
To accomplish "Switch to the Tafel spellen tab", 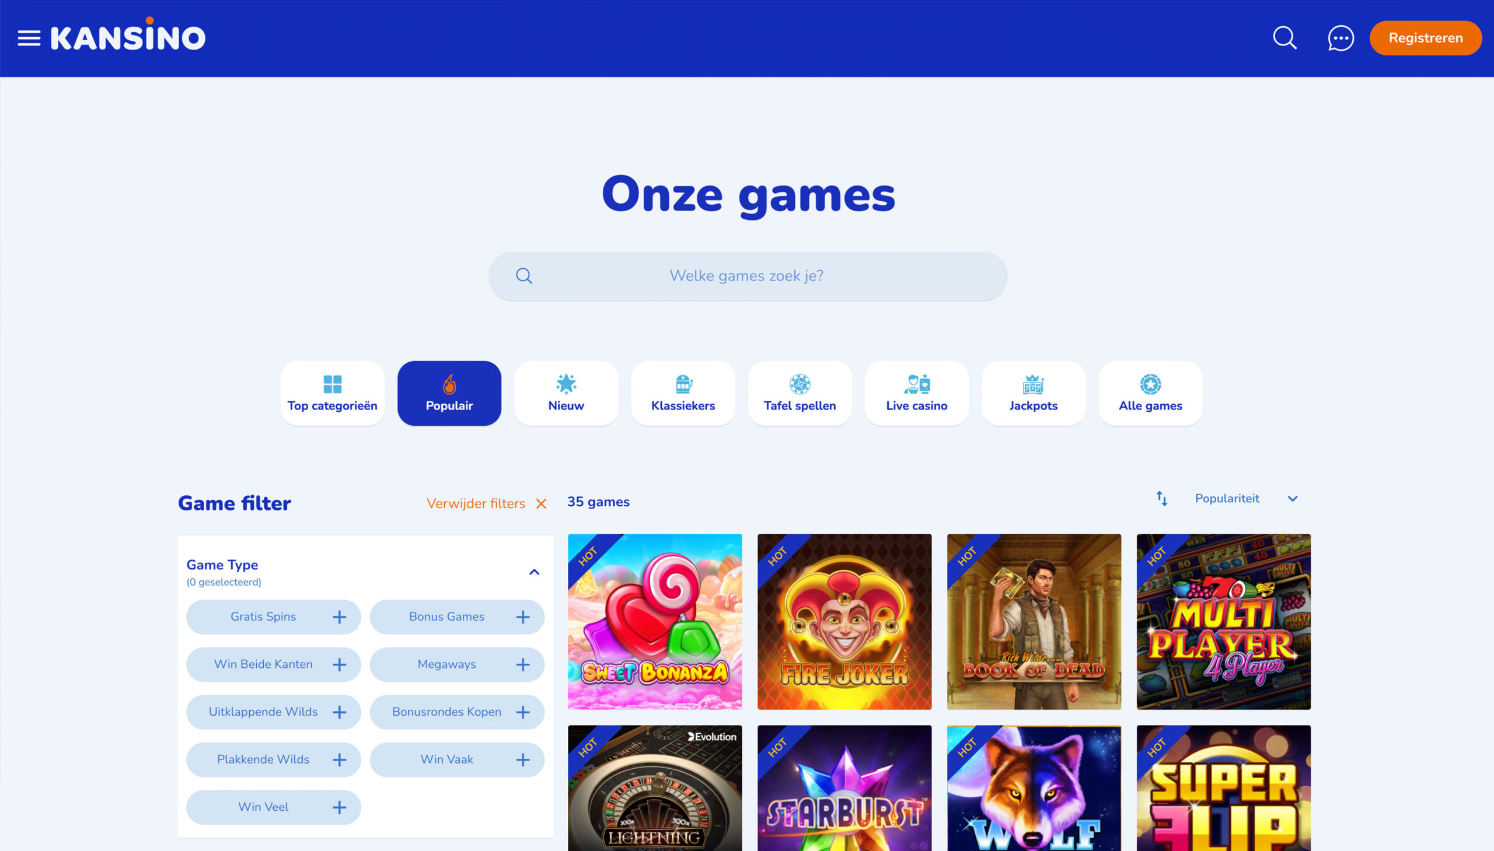I will (x=800, y=393).
